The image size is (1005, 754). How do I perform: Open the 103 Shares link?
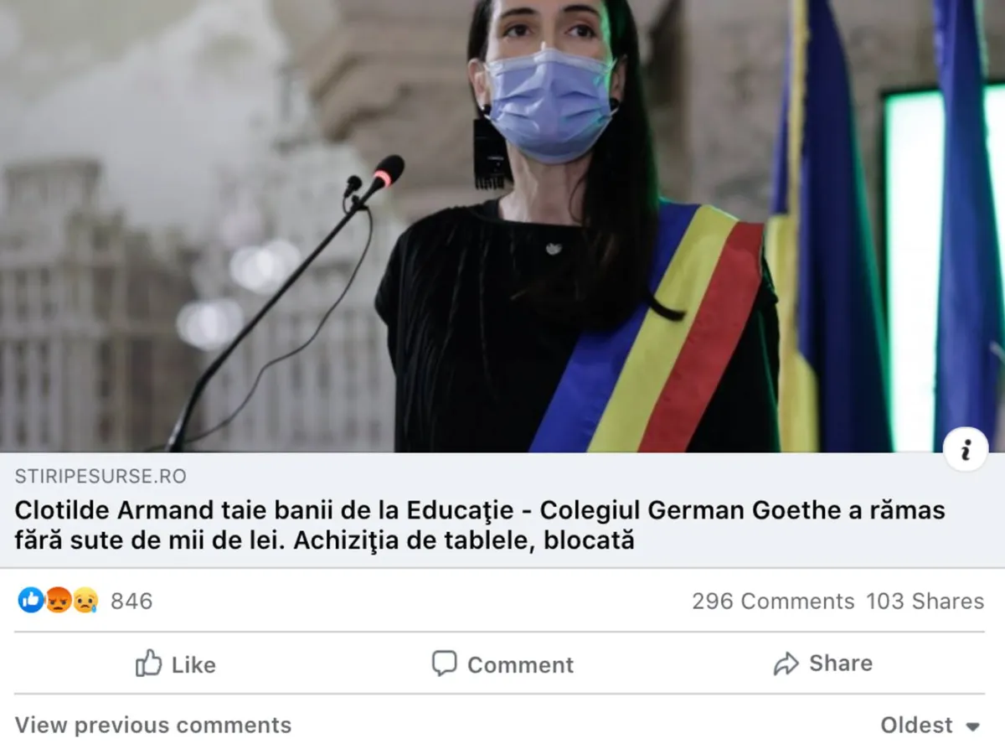point(925,601)
